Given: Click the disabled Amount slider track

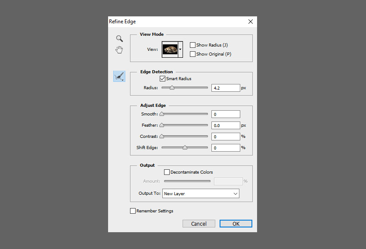Looking at the screenshot, I should tap(187, 181).
